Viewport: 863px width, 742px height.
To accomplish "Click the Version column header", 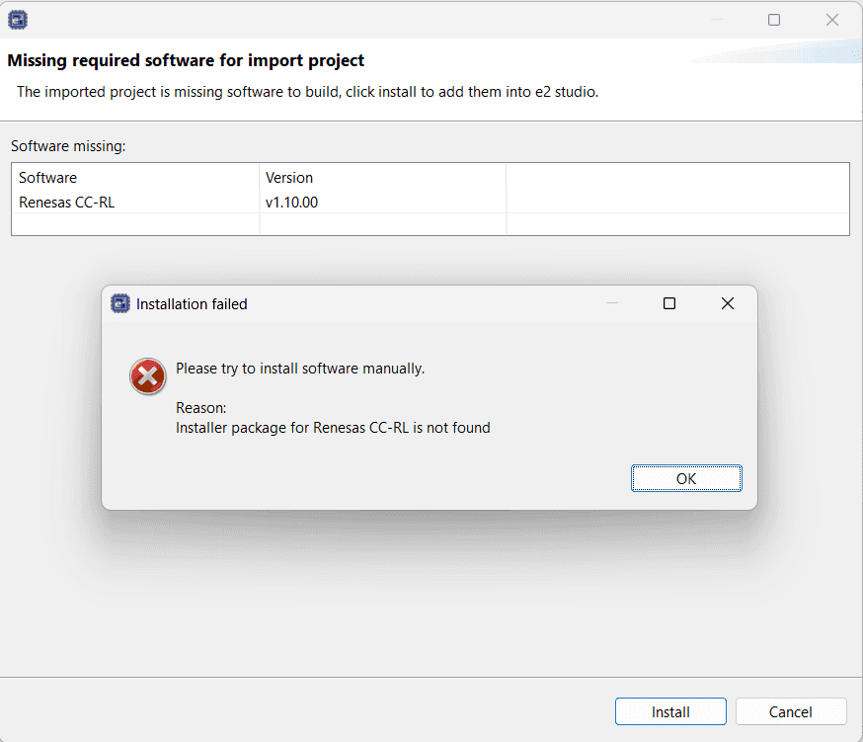I will click(382, 178).
